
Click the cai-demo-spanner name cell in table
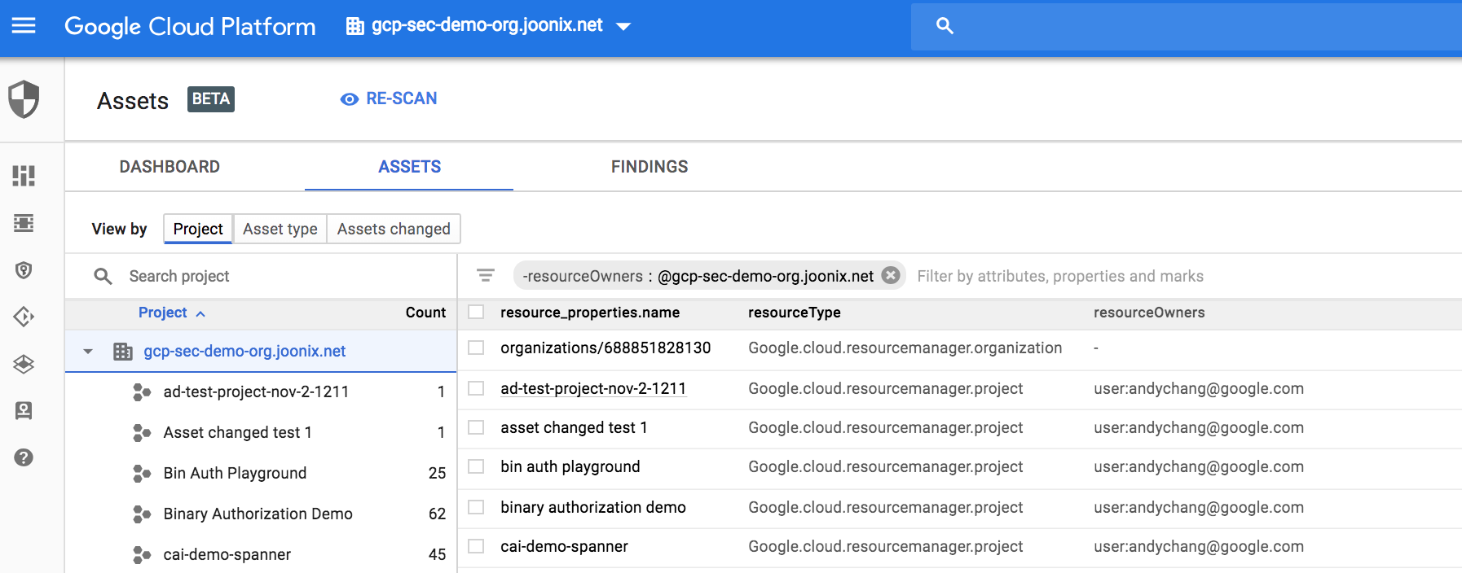point(564,547)
